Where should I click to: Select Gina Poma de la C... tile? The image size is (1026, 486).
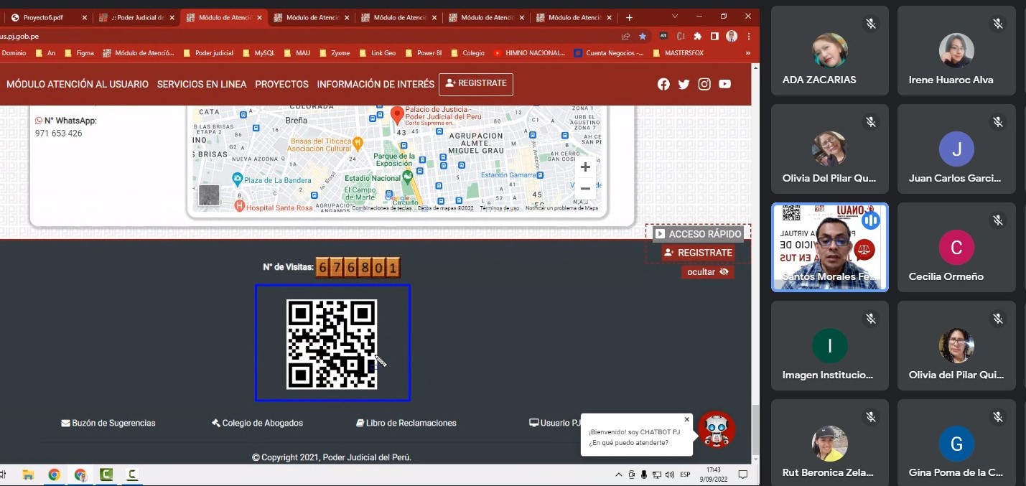point(956,442)
